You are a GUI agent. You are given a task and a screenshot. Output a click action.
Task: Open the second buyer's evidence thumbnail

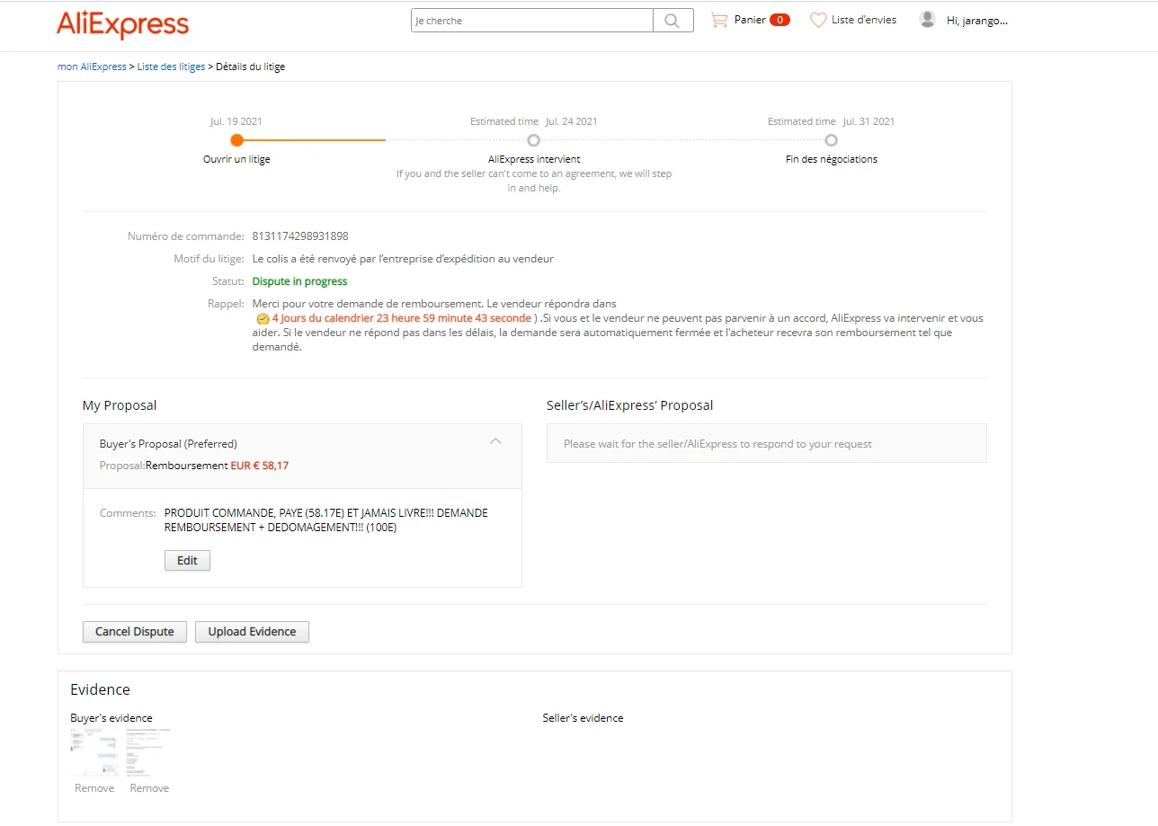(148, 752)
